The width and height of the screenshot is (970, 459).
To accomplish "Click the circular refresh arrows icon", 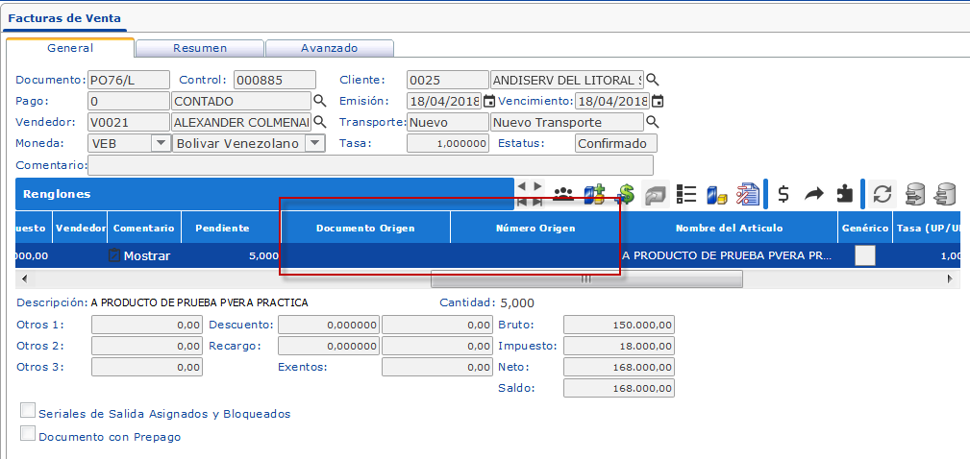I will (x=882, y=194).
